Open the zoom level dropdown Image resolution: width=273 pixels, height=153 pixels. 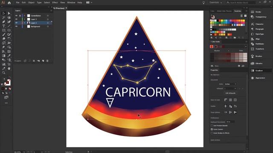[24, 152]
